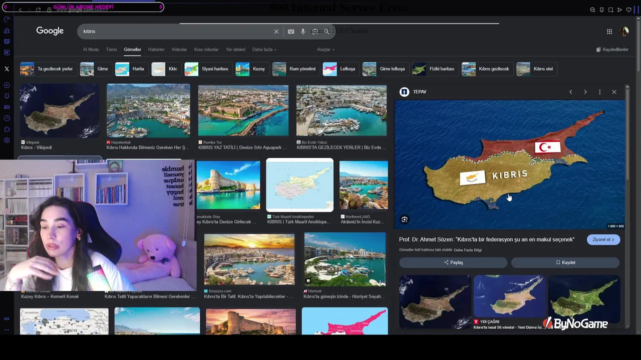Go to the Google logo homepage
Screen dimensions: 641x360
[x=50, y=31]
